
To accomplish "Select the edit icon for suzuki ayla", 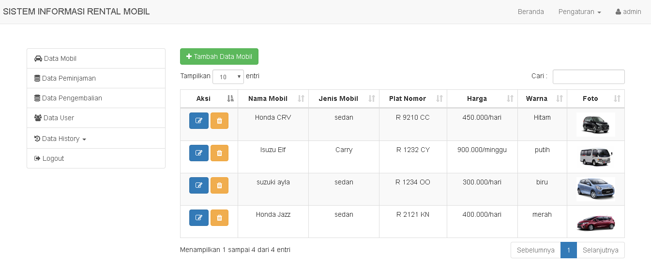I will [x=198, y=185].
